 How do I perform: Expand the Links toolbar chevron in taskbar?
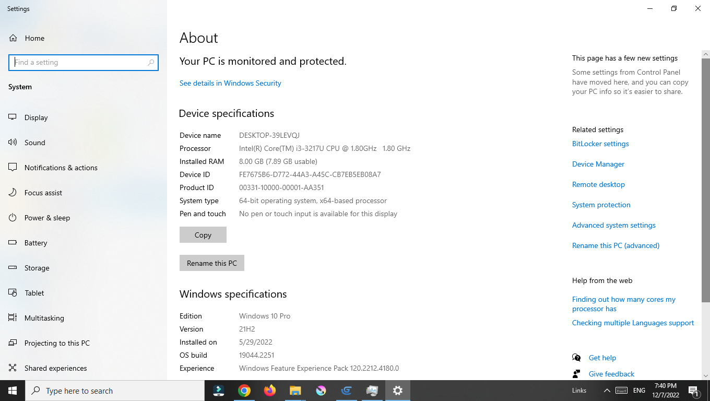(x=606, y=390)
